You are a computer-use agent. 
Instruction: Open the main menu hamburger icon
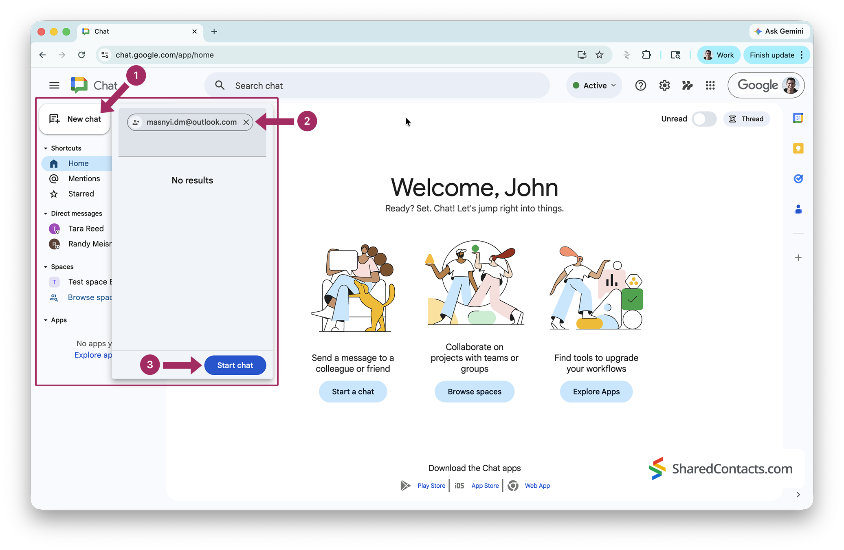click(54, 86)
